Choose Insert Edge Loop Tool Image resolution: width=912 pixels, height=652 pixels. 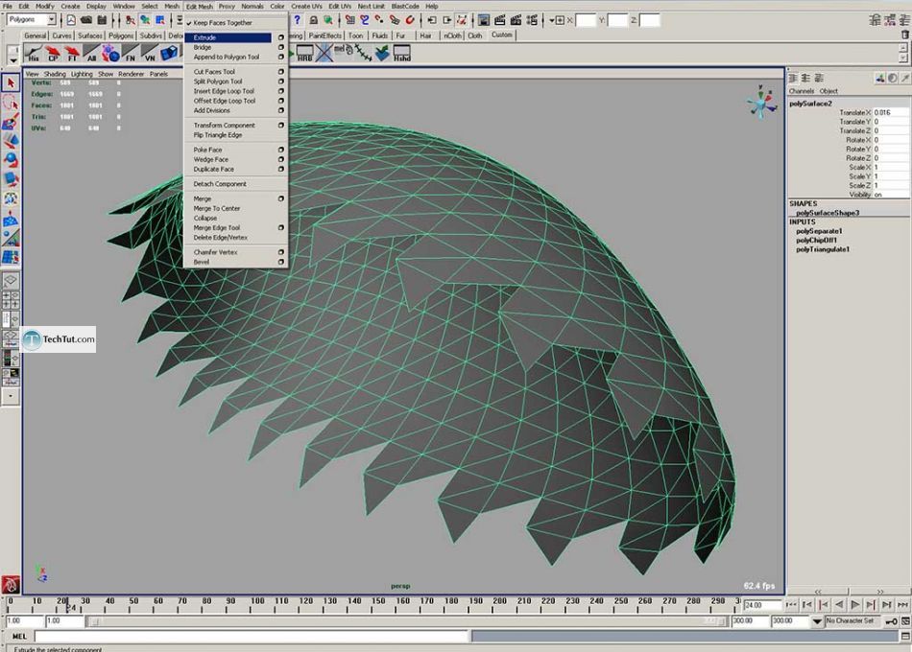click(224, 91)
